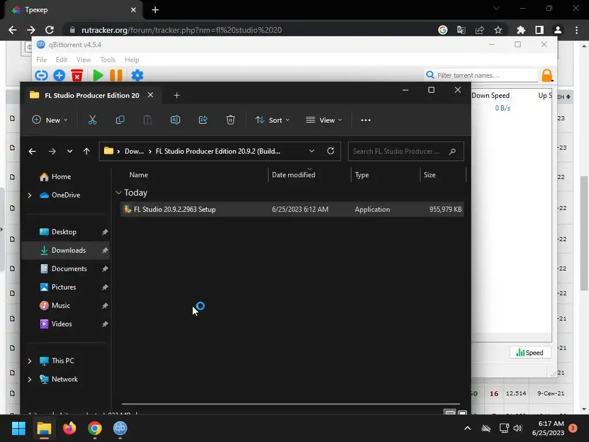Open Documents in navigation pane
Image resolution: width=589 pixels, height=442 pixels.
pos(69,269)
